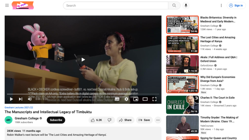Skip to next video with the next button
249x140 pixels.
coord(21,99)
